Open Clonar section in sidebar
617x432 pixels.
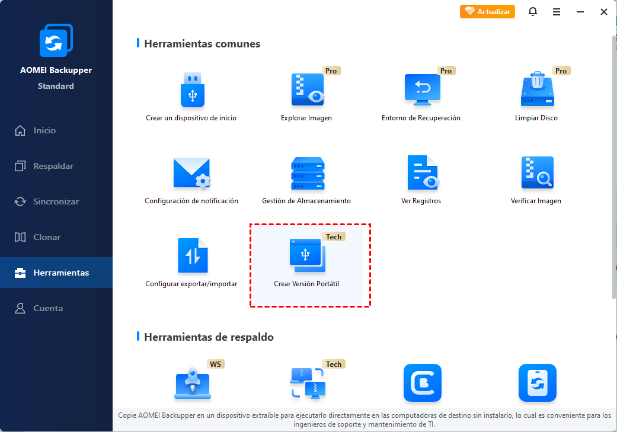click(x=56, y=237)
